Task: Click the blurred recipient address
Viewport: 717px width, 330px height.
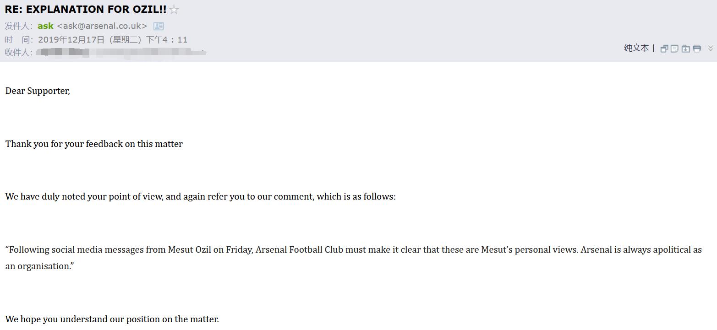Action: [121, 53]
